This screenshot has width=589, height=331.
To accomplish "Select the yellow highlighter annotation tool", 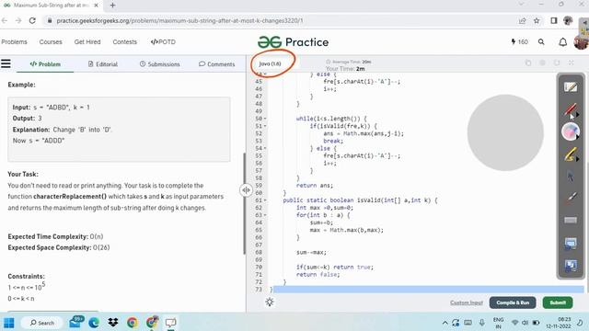I will (x=571, y=154).
